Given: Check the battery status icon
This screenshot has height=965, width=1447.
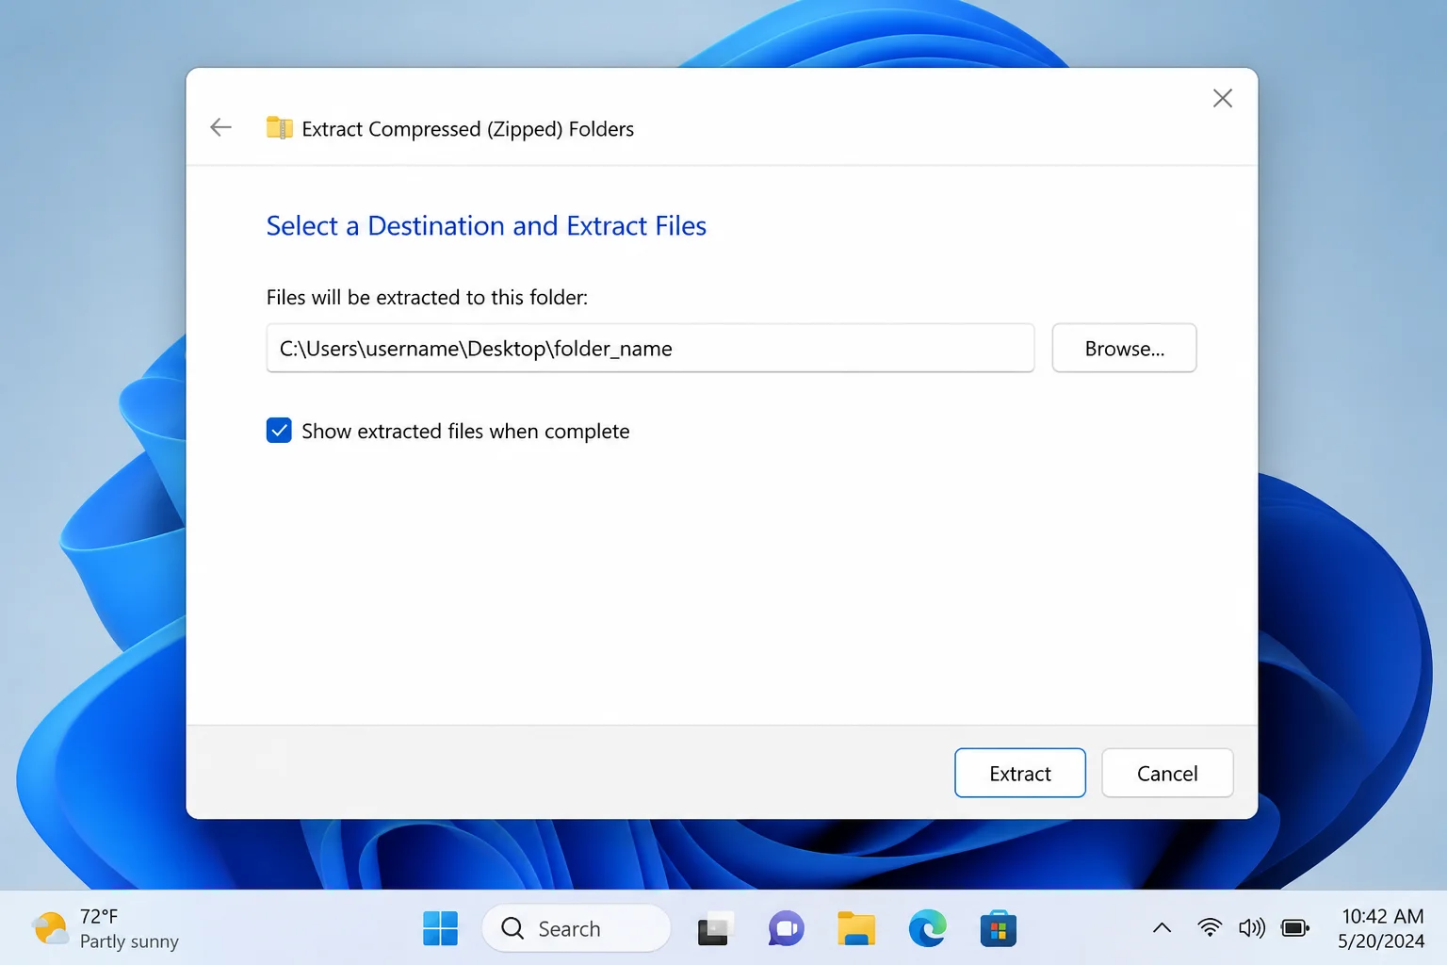Looking at the screenshot, I should [1295, 928].
